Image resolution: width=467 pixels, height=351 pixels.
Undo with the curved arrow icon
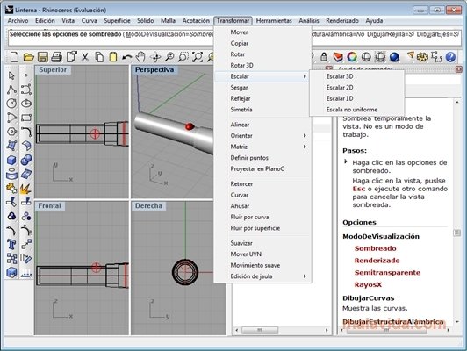pyautogui.click(x=127, y=56)
